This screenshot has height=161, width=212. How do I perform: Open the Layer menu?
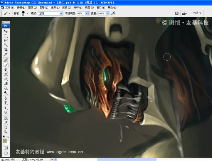pos(44,8)
